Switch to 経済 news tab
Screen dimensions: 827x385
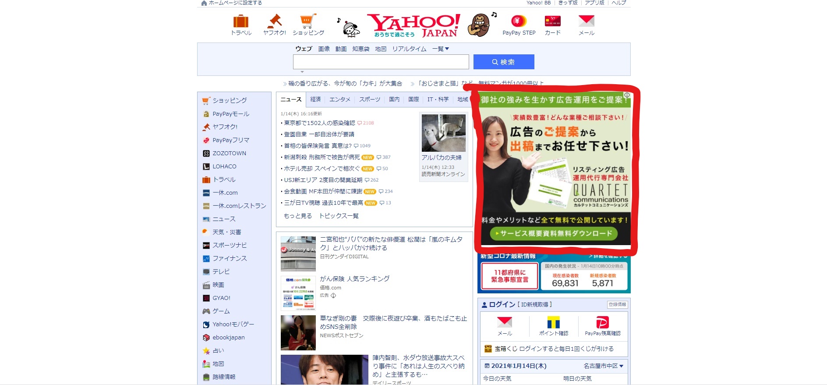tap(315, 100)
